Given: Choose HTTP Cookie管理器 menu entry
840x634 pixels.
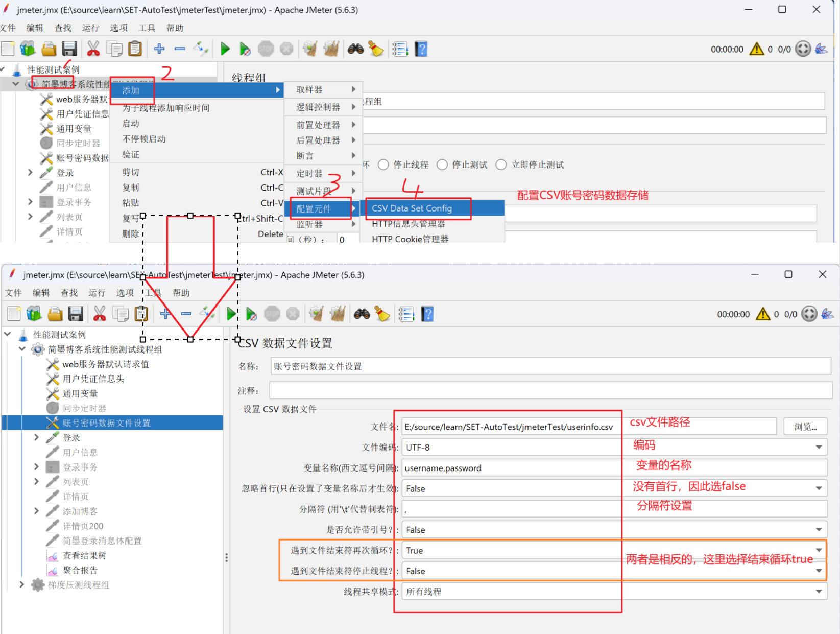Looking at the screenshot, I should point(433,239).
